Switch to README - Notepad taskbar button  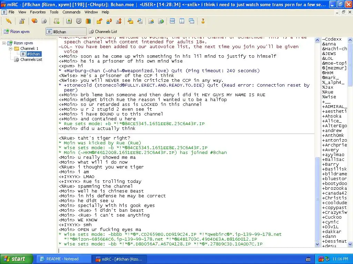pos(64,259)
